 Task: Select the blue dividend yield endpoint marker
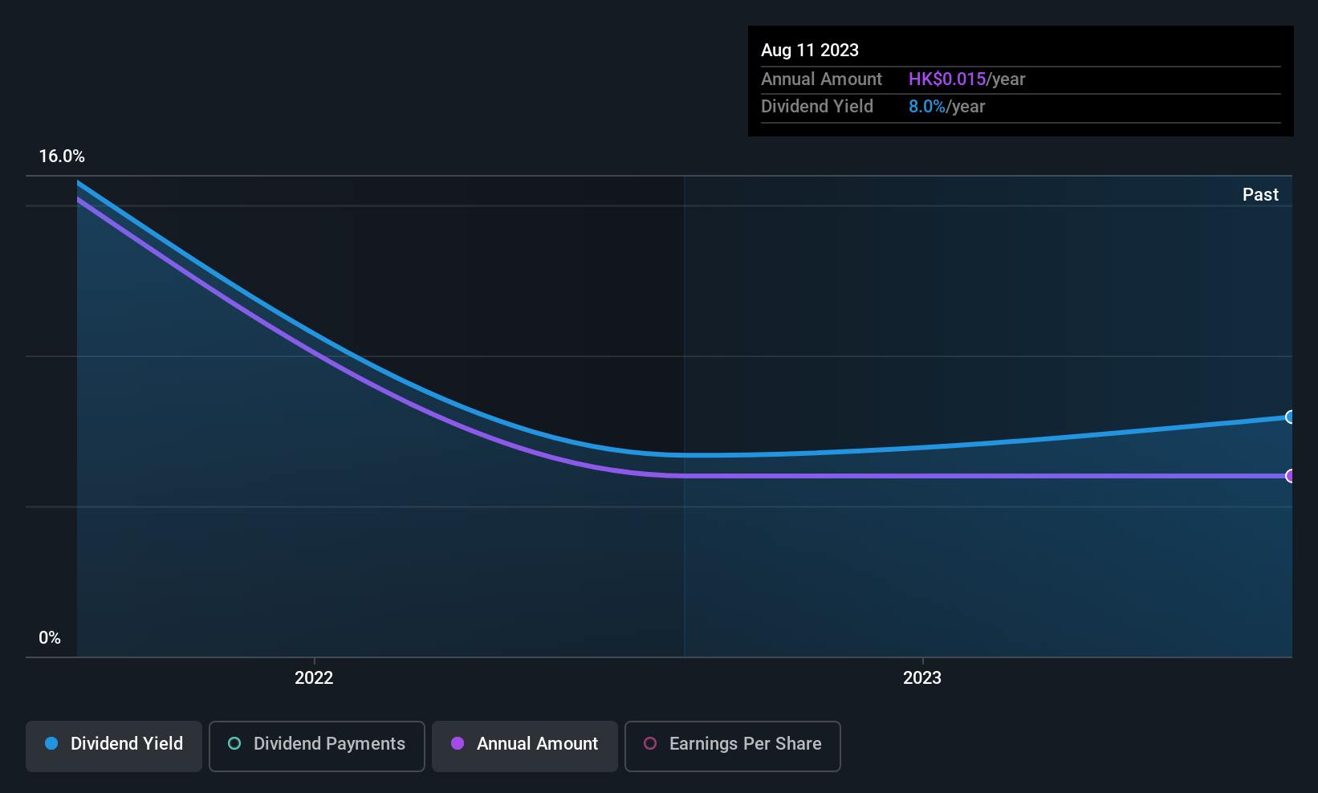tap(1290, 417)
